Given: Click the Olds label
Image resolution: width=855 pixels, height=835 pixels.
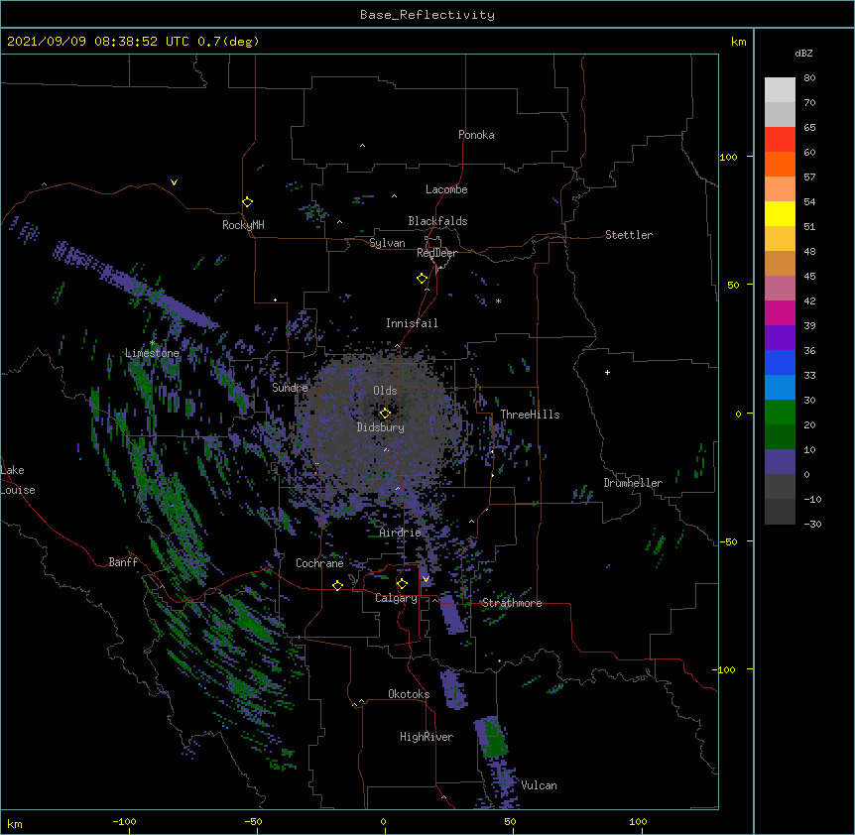Looking at the screenshot, I should pos(385,391).
